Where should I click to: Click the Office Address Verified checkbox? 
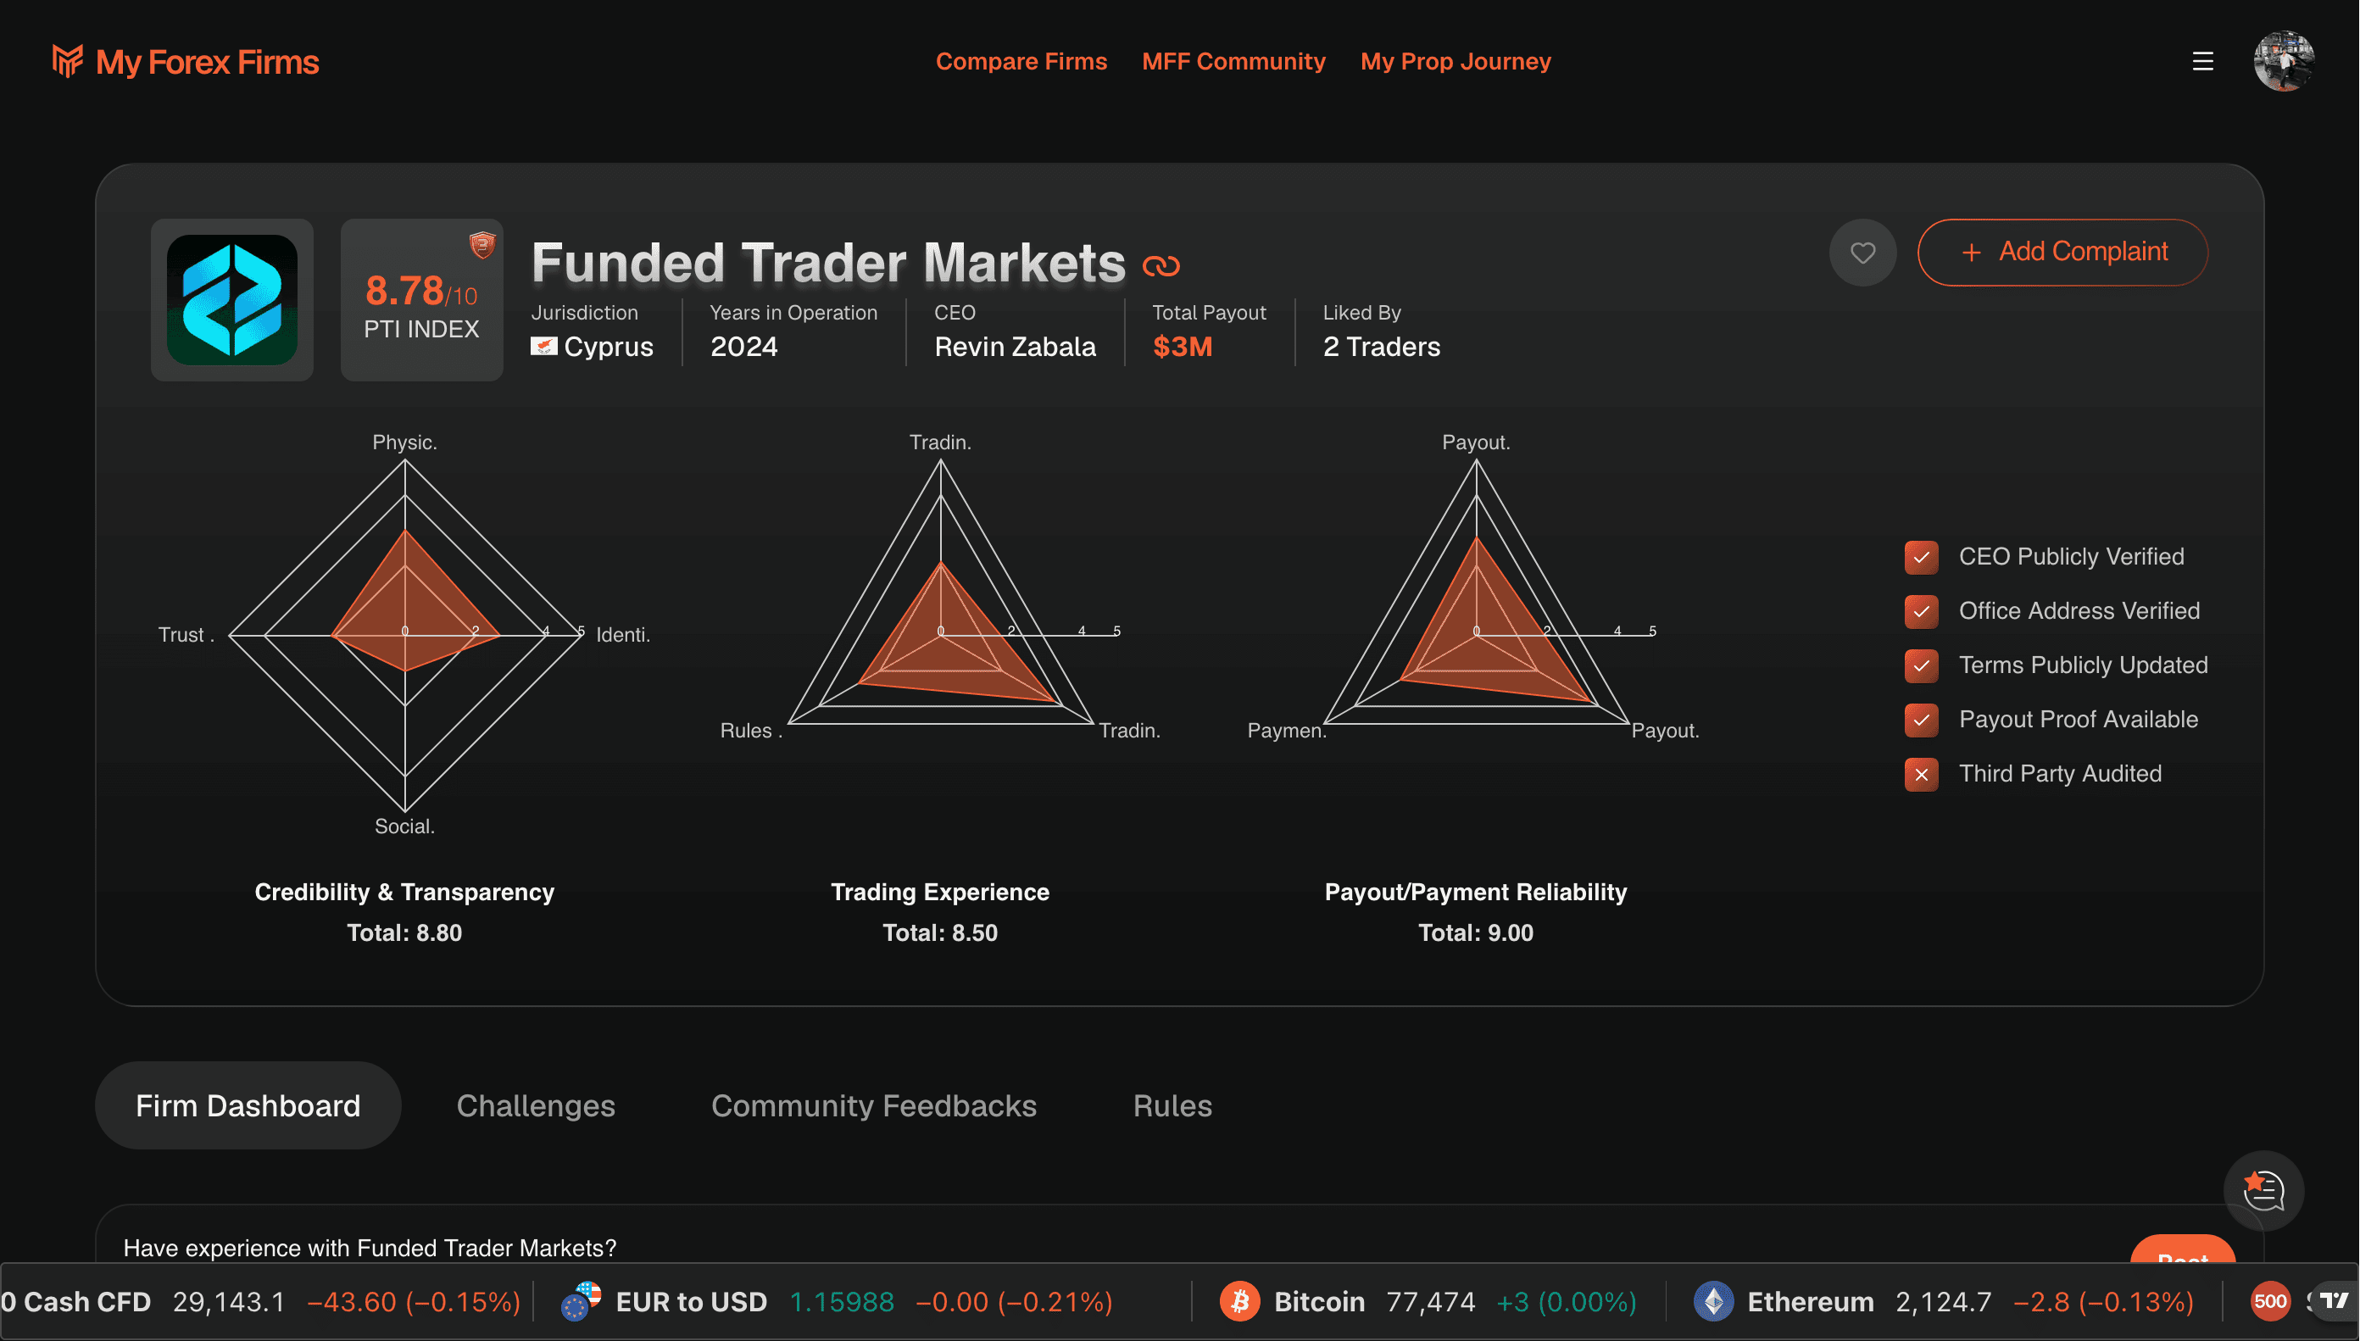pos(1922,611)
